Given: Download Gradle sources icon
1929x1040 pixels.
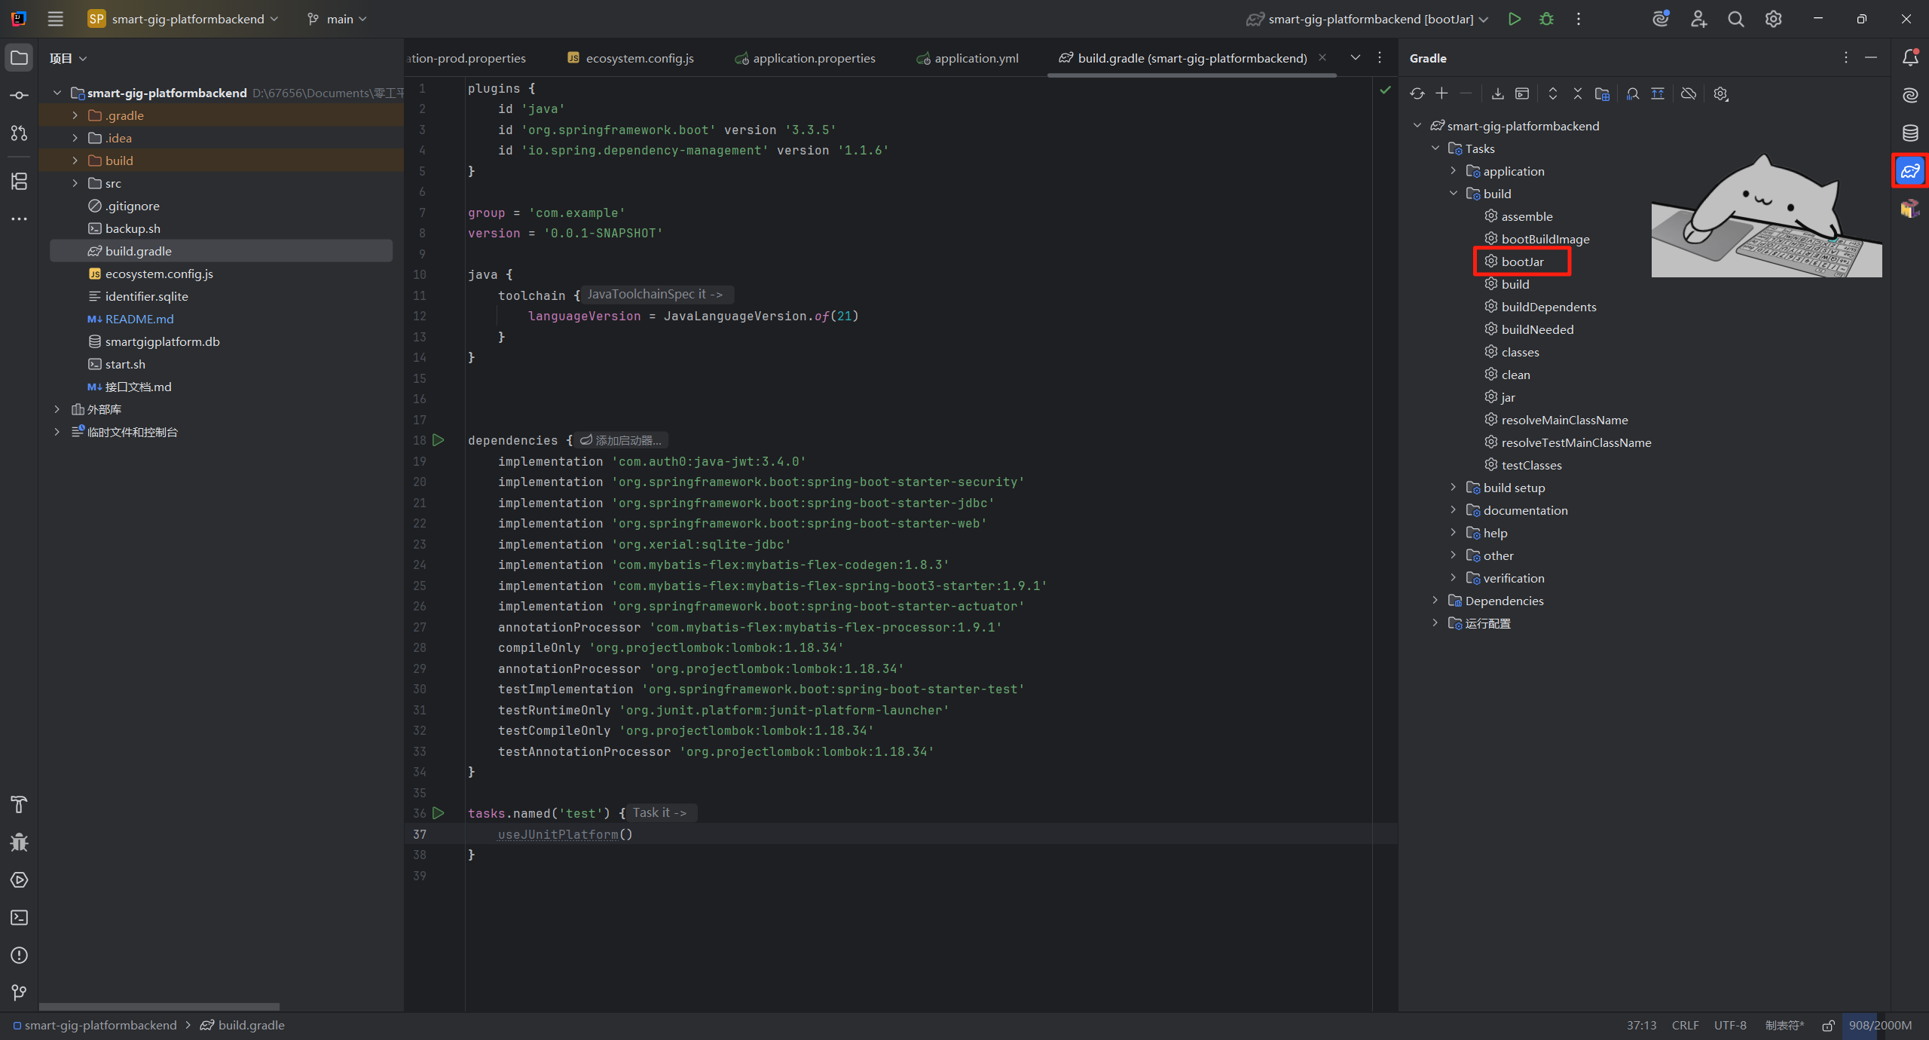Looking at the screenshot, I should point(1497,93).
